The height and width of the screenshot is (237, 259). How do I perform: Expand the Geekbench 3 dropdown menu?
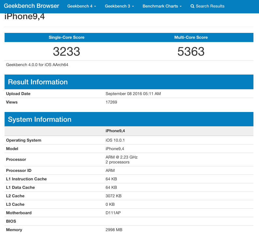click(x=119, y=6)
